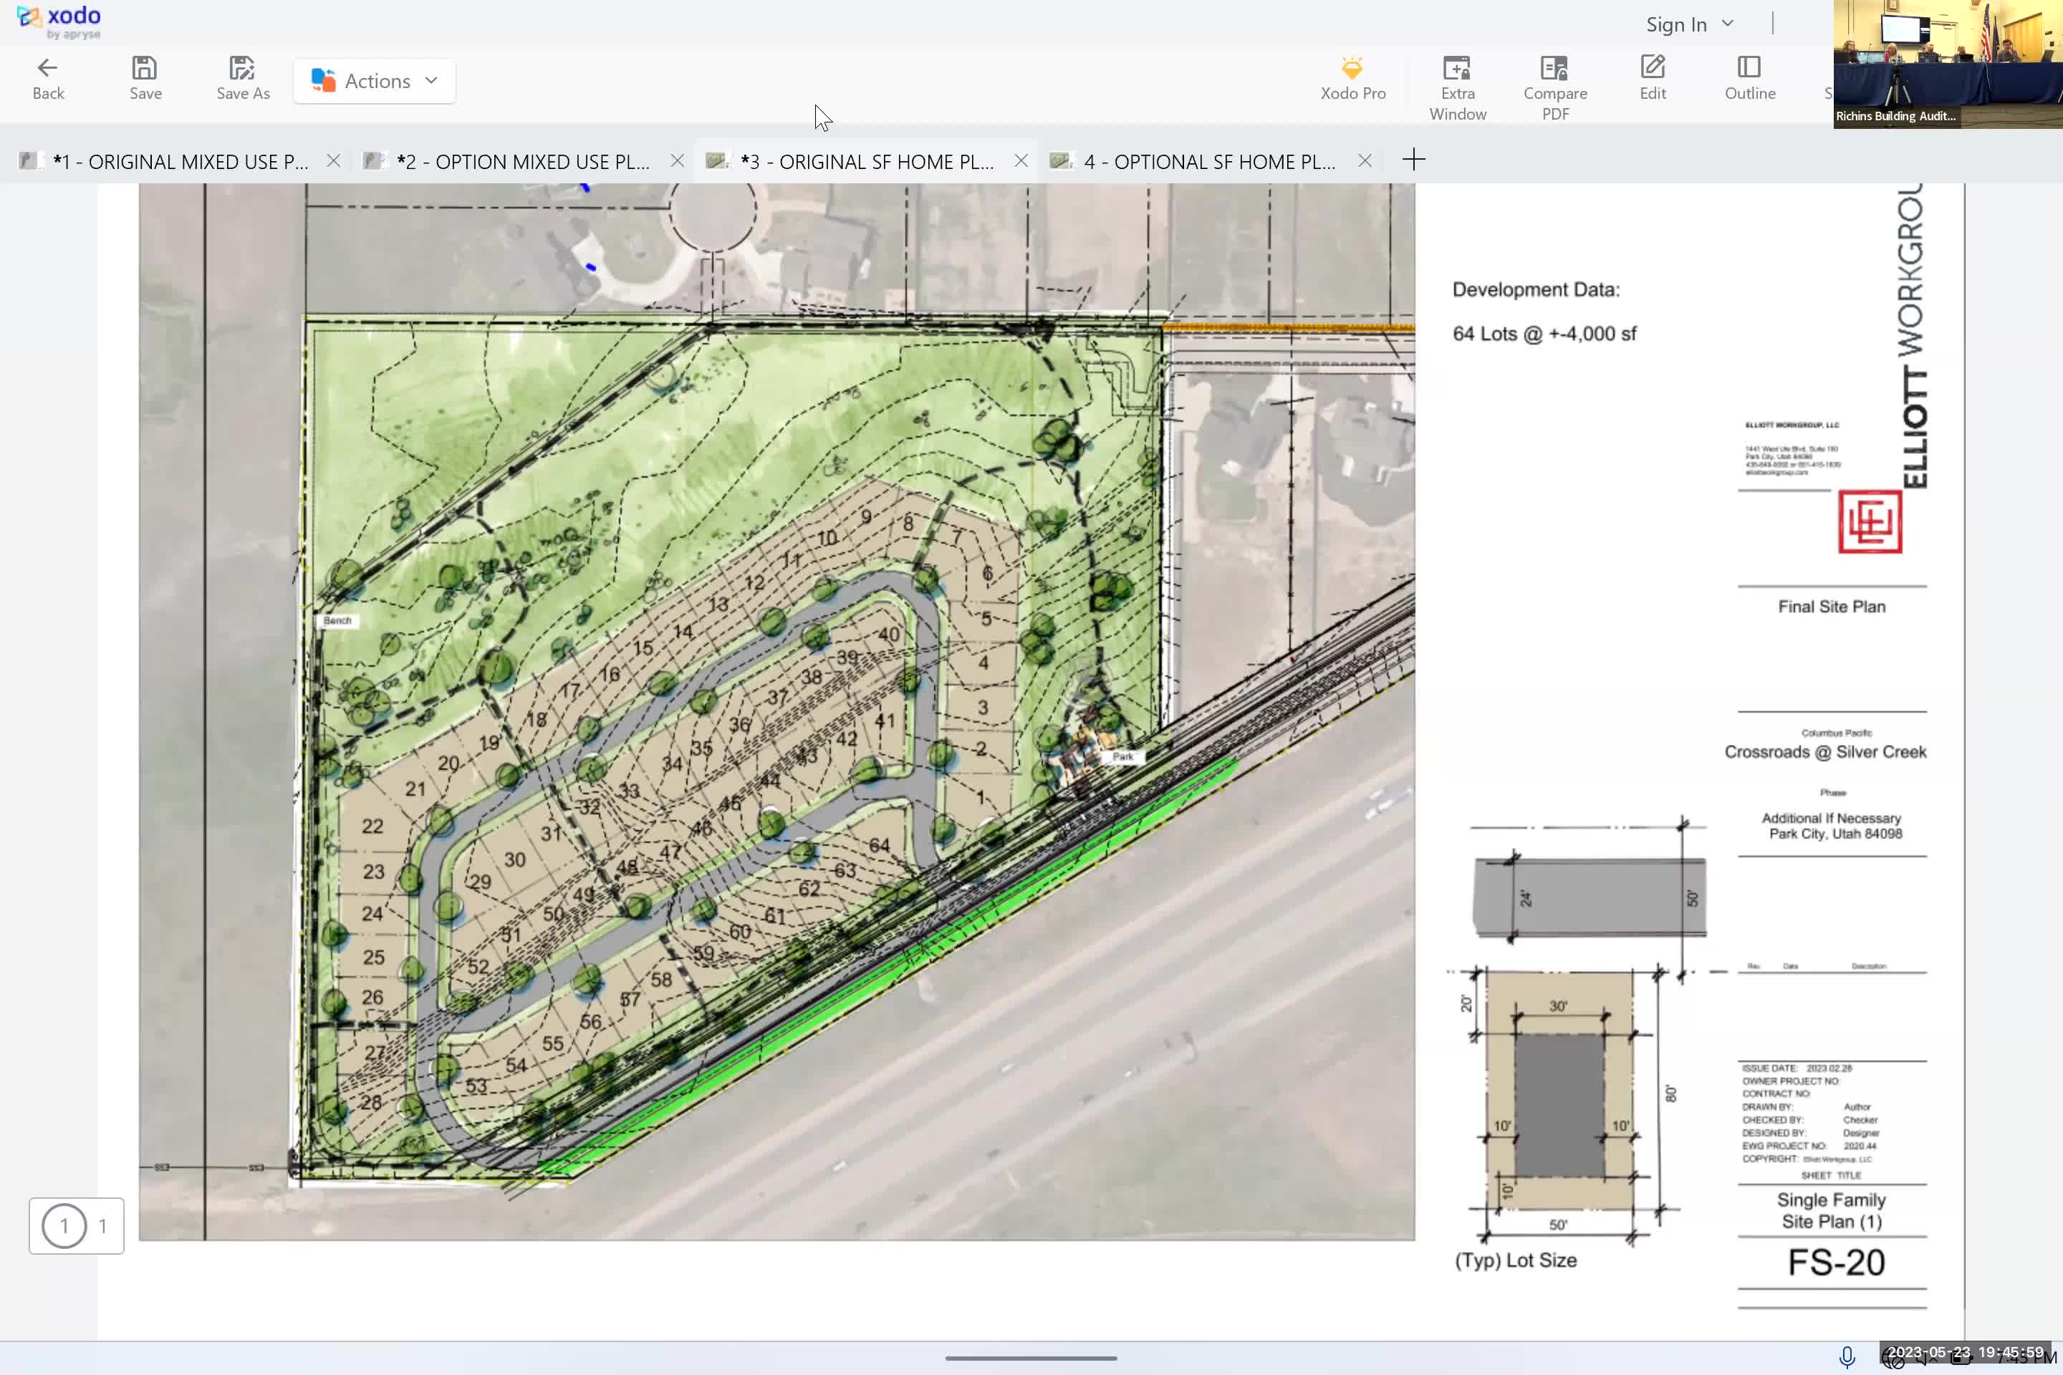Open the Sign In dropdown chevron
This screenshot has height=1375, width=2063.
1727,24
